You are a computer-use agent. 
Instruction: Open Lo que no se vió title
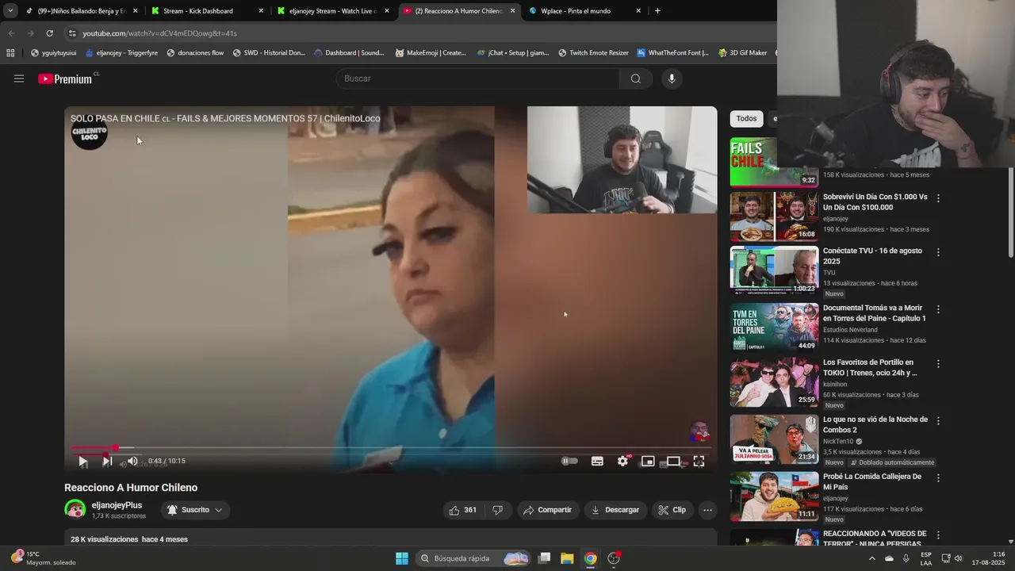tap(875, 424)
